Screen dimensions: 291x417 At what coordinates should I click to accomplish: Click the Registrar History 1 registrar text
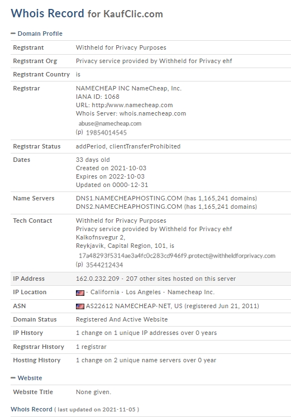point(91,347)
